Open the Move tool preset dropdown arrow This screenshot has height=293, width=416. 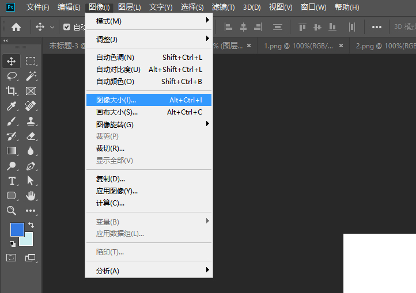click(52, 27)
